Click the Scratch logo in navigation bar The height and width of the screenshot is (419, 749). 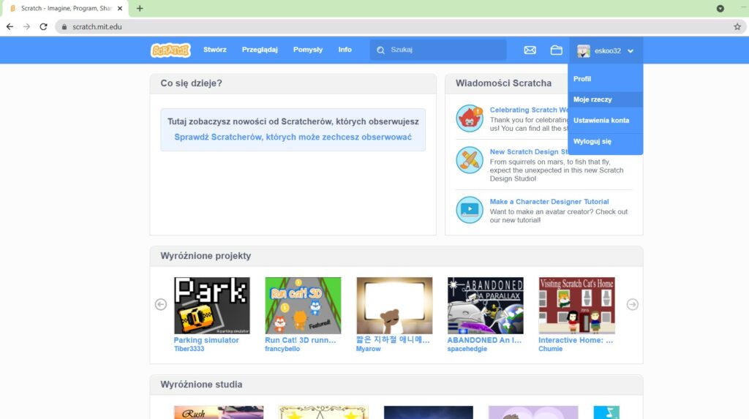[x=170, y=50]
